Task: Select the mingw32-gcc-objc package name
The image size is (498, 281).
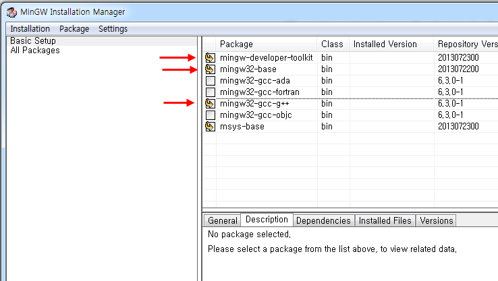Action: click(x=256, y=115)
